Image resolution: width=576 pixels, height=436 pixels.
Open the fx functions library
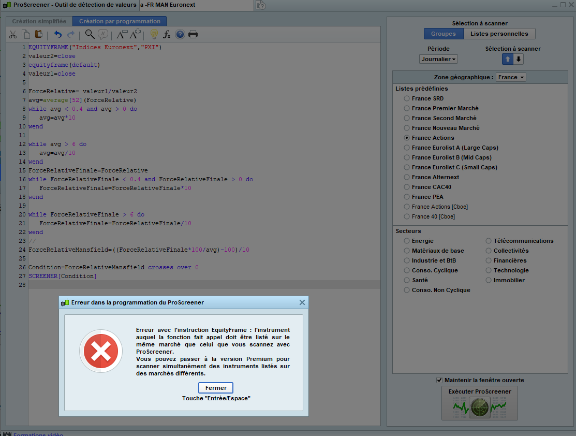pos(167,34)
